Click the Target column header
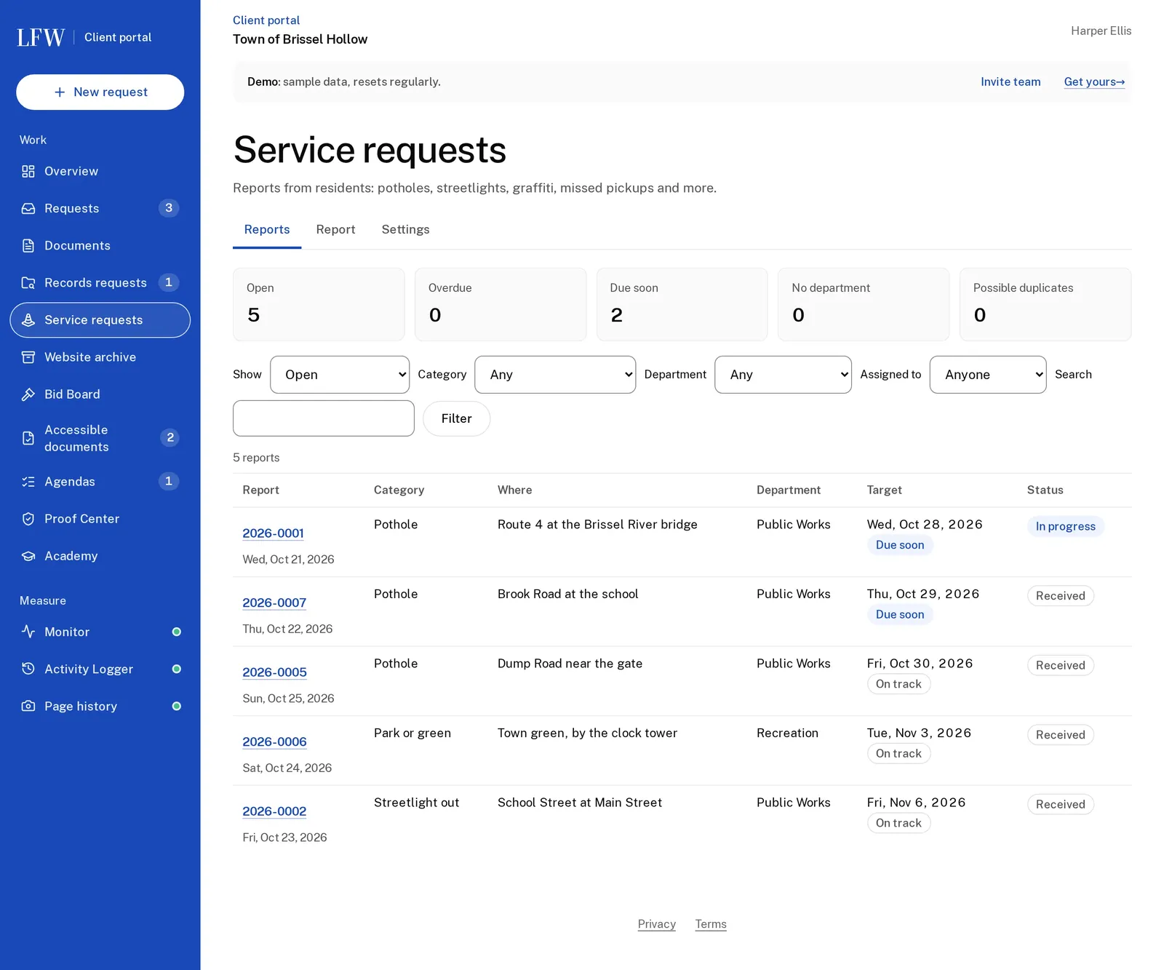Viewport: 1164px width, 970px height. 884,490
